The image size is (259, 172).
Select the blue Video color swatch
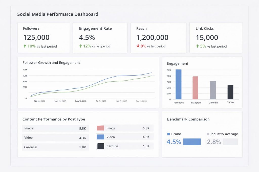point(100,137)
